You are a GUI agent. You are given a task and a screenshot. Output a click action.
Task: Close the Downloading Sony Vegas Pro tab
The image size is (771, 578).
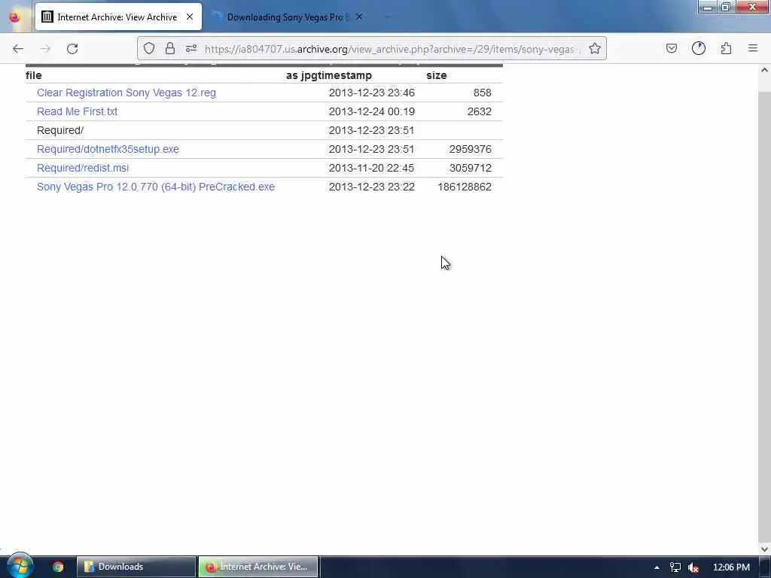(x=359, y=17)
